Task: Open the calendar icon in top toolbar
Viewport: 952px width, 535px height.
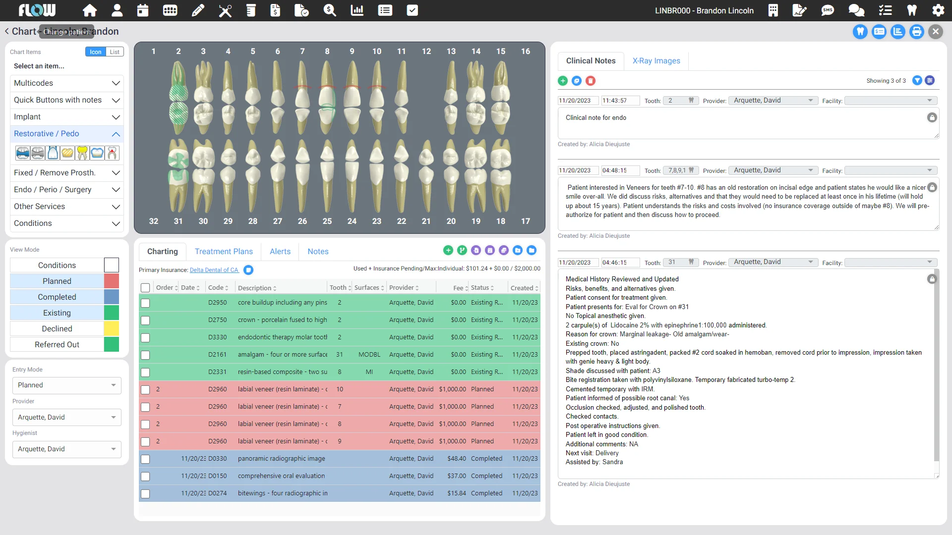Action: pos(143,10)
